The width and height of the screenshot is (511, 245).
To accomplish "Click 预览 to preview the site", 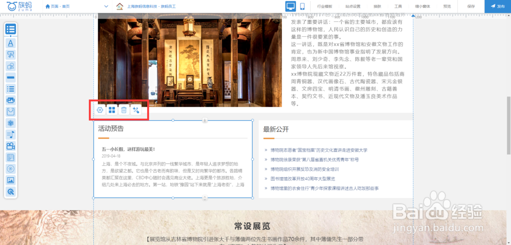I will coord(447,6).
